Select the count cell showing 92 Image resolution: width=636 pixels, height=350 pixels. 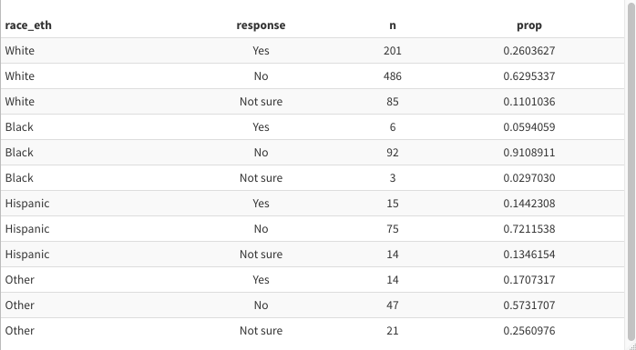point(392,153)
